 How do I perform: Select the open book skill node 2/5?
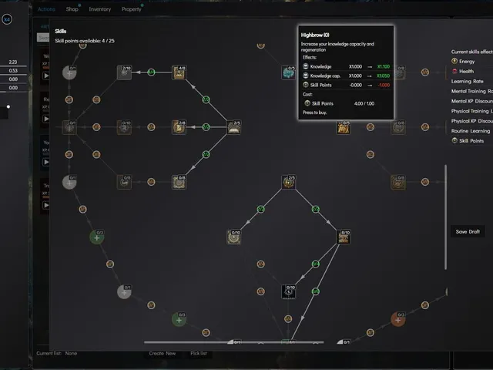[x=233, y=127]
